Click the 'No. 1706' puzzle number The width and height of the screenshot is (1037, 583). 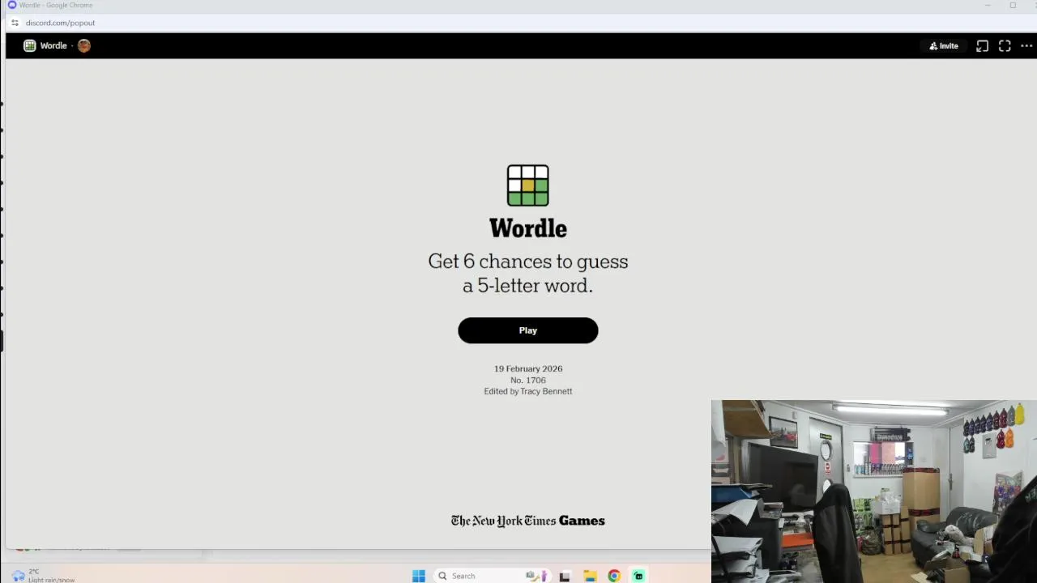(528, 380)
